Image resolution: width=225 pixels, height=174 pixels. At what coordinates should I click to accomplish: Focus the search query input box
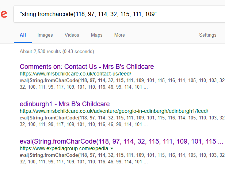tap(119, 14)
